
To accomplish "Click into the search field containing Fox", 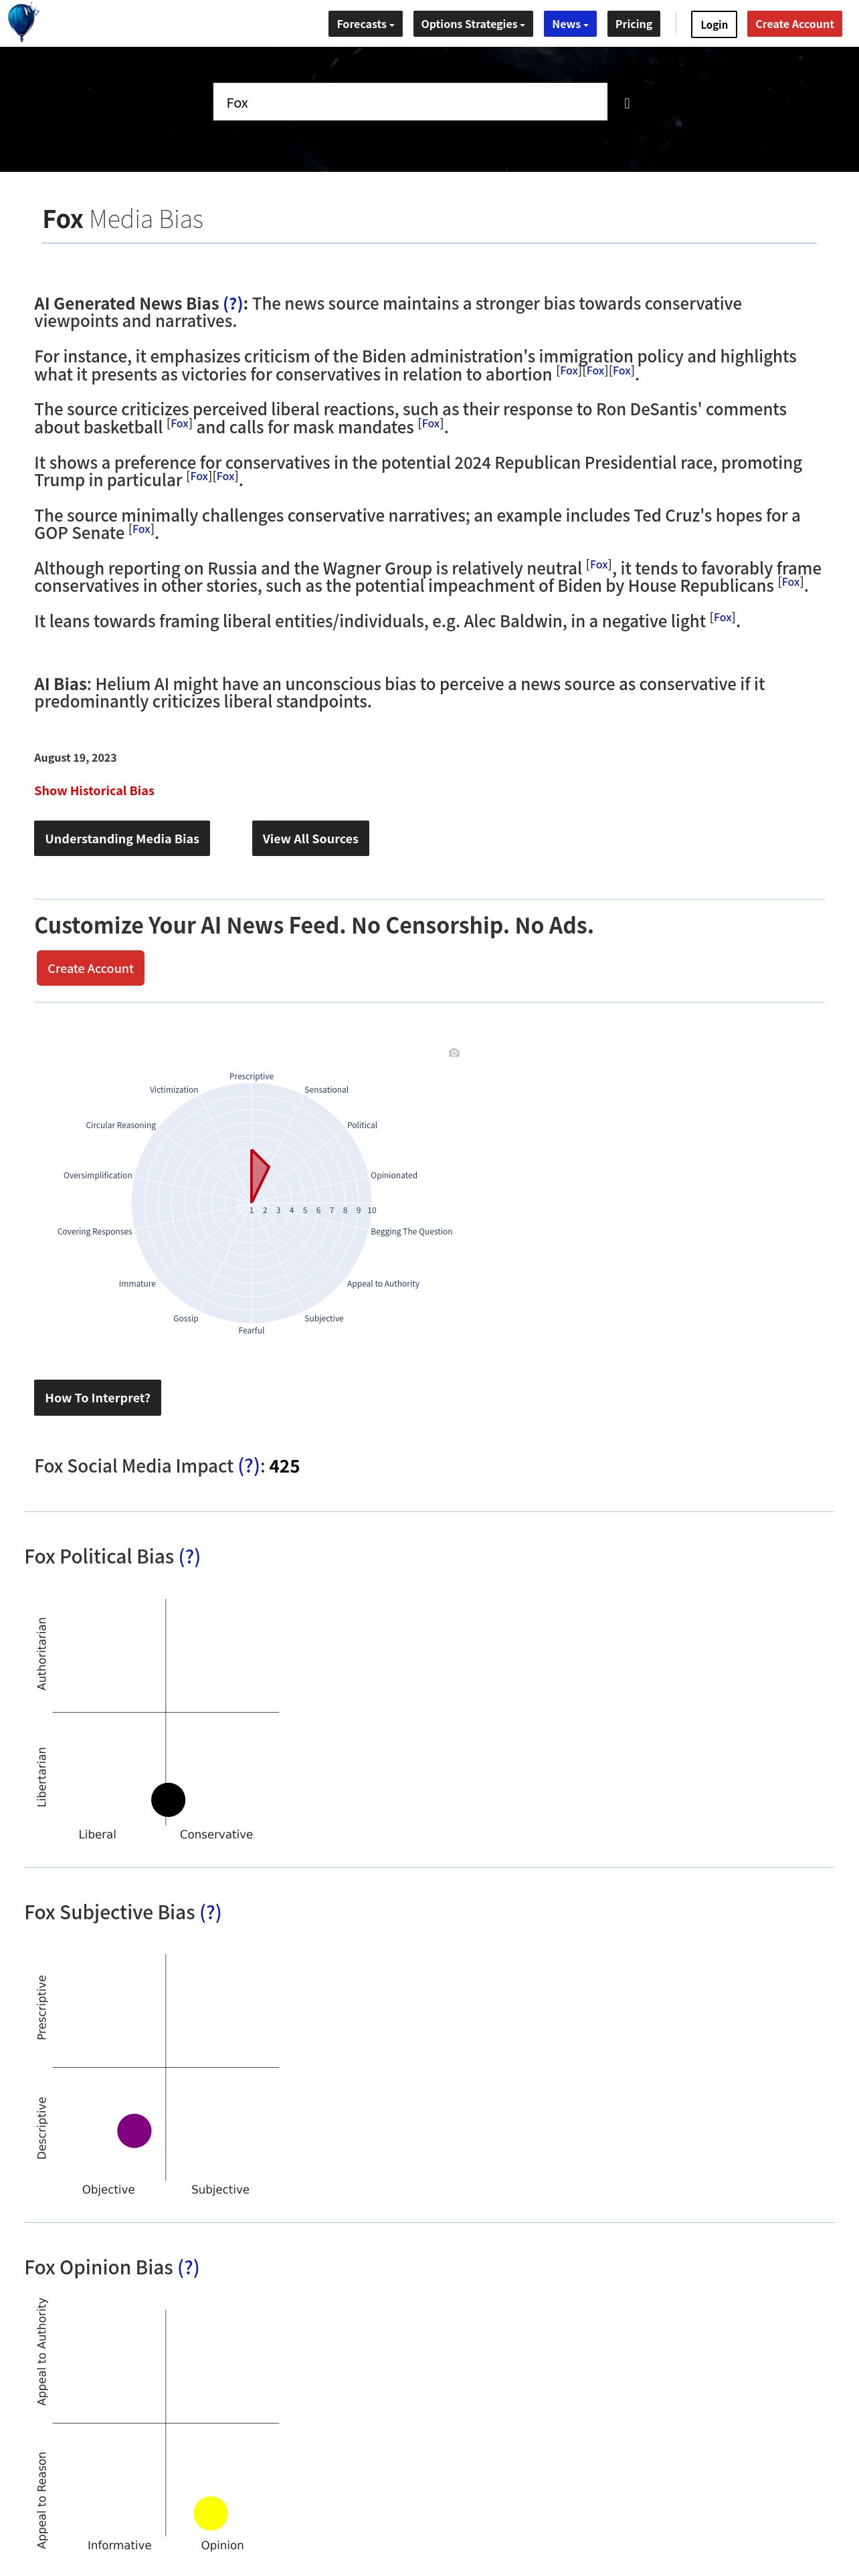I will [x=410, y=102].
